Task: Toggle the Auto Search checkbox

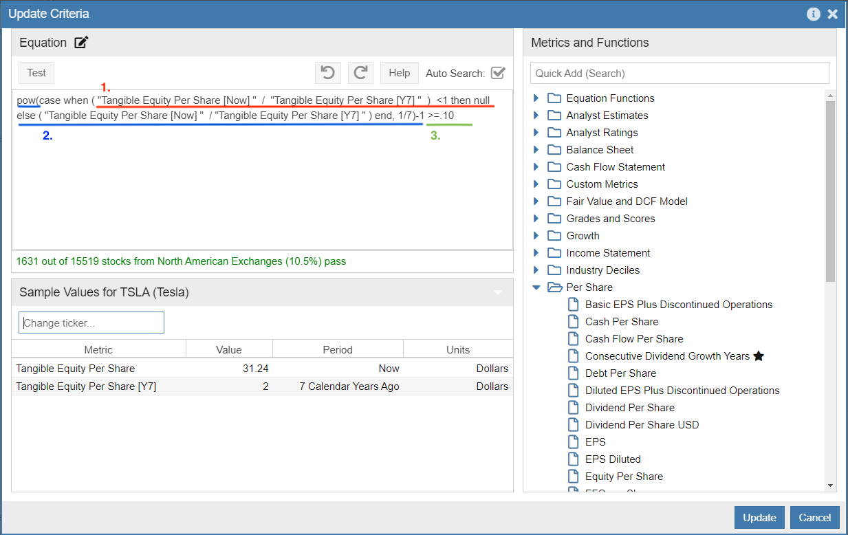Action: pyautogui.click(x=499, y=73)
